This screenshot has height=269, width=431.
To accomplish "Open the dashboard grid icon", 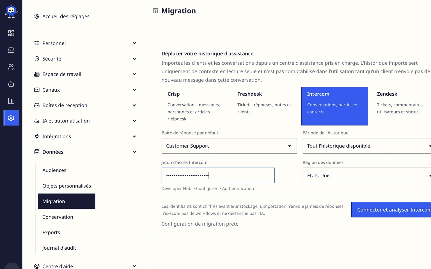I will [x=11, y=33].
